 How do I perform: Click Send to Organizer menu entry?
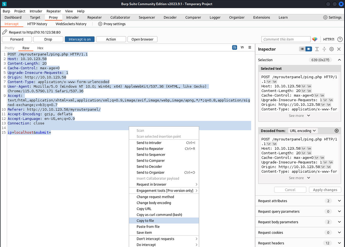tap(164, 173)
